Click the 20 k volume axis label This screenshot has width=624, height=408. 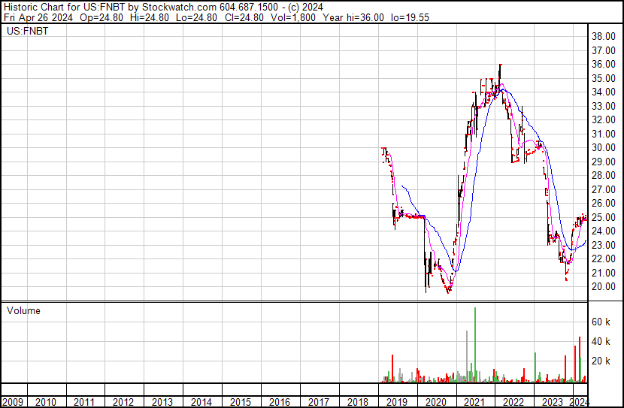[x=600, y=361]
